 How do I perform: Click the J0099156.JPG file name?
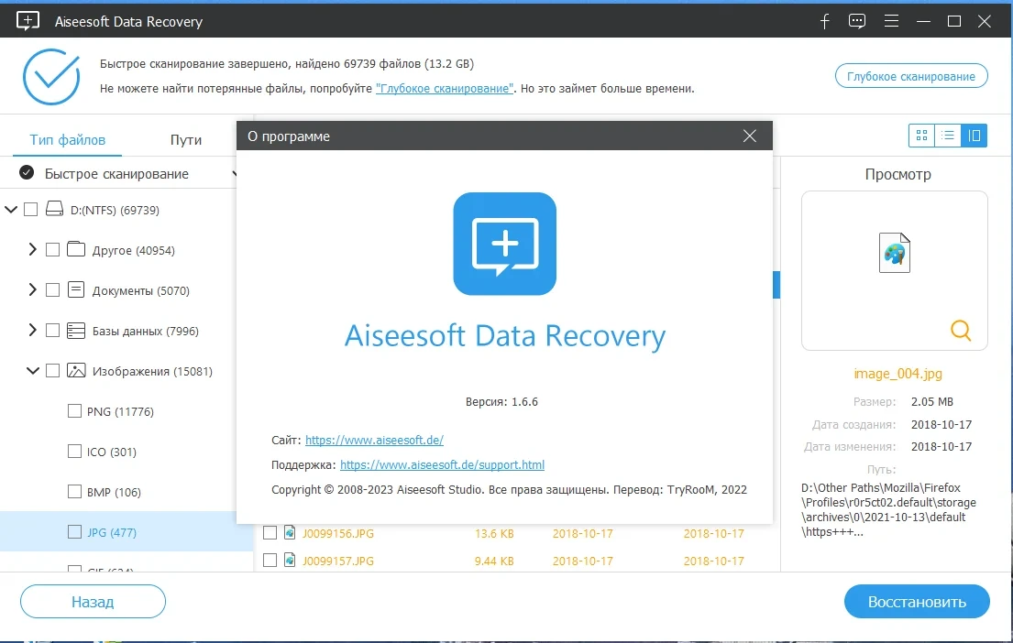click(338, 533)
